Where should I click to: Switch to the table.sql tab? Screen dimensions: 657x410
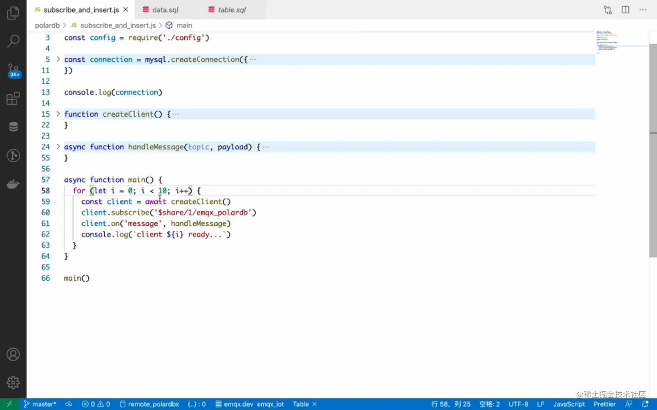point(232,10)
